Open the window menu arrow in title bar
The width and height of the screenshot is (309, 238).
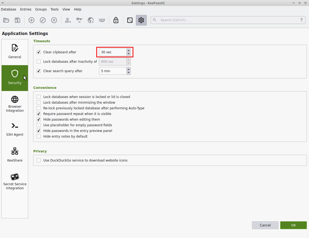pyautogui.click(x=3, y=3)
